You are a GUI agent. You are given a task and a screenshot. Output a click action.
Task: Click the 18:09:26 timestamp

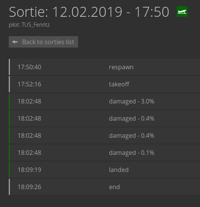(29, 187)
